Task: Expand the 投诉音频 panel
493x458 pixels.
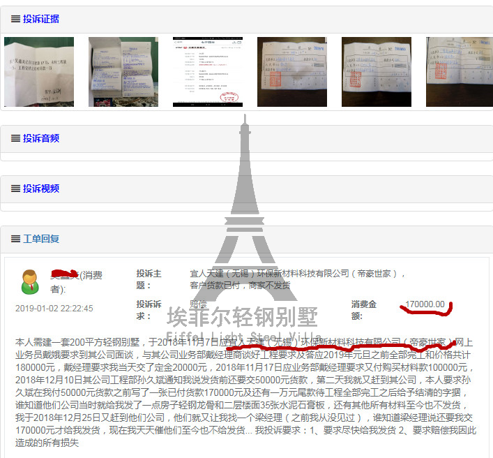Action: [x=41, y=138]
